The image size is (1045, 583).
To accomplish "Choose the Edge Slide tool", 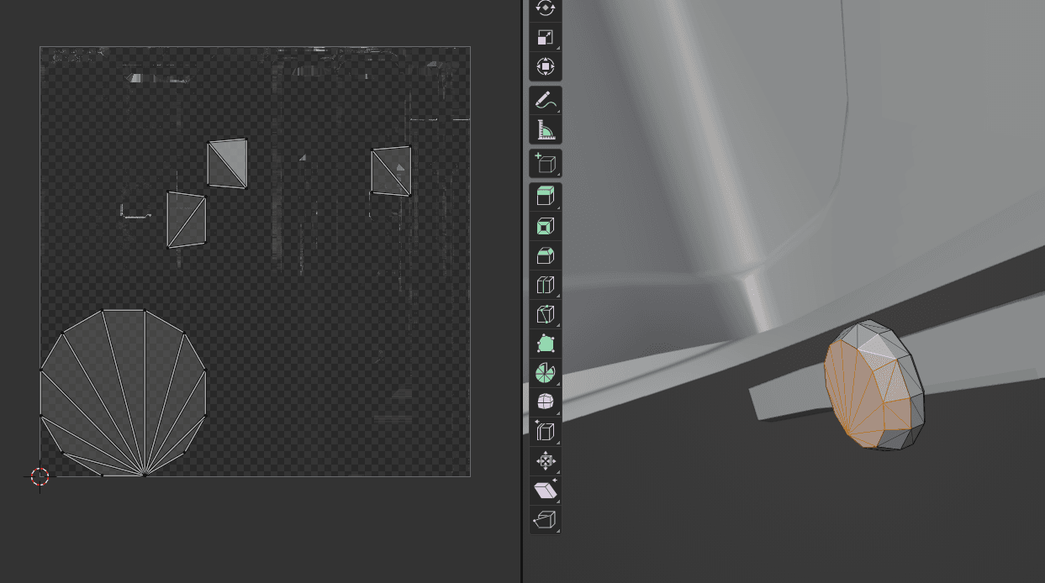I will pyautogui.click(x=546, y=432).
